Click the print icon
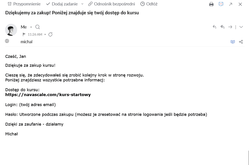 coord(211,4)
